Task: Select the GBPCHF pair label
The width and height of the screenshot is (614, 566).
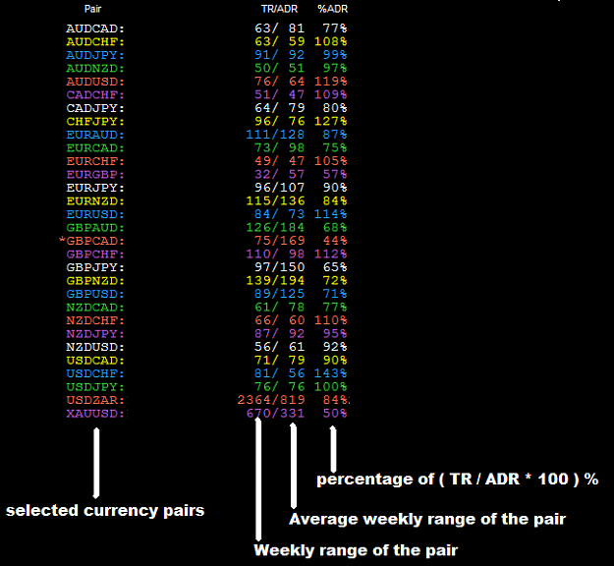Action: click(x=95, y=255)
